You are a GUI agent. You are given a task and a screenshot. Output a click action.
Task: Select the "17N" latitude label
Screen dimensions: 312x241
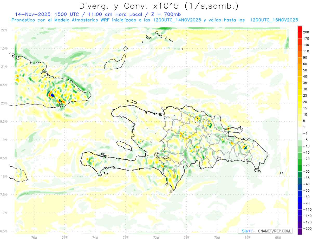[x=4, y=213]
